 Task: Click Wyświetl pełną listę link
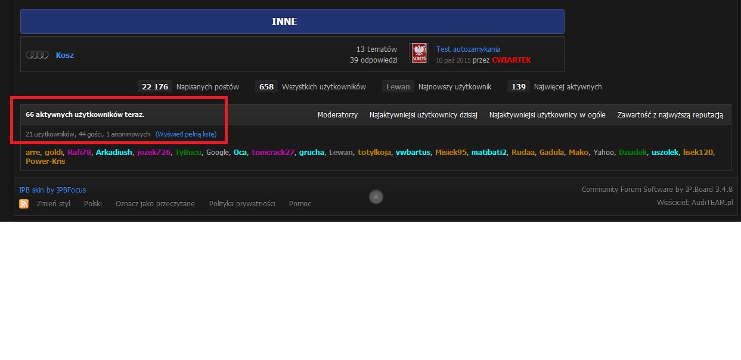coord(185,134)
